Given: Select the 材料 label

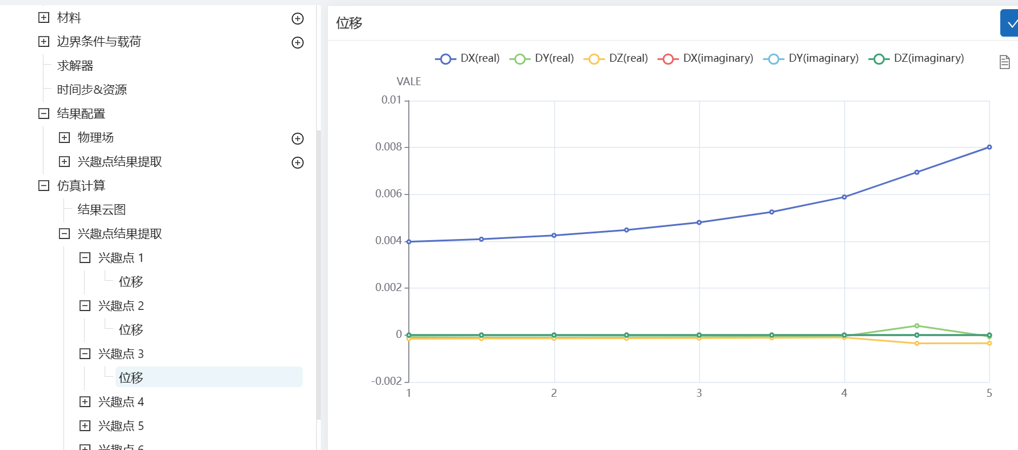Looking at the screenshot, I should click(69, 18).
